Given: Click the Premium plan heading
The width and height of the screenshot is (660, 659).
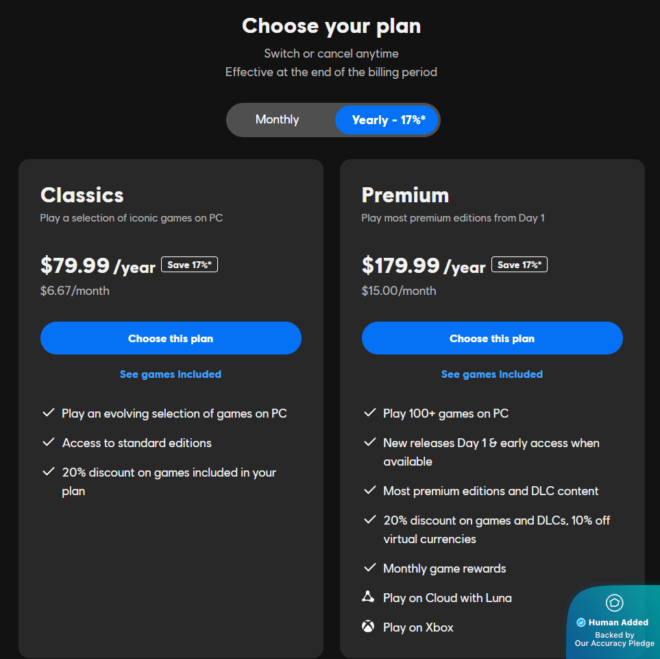Looking at the screenshot, I should pos(405,195).
